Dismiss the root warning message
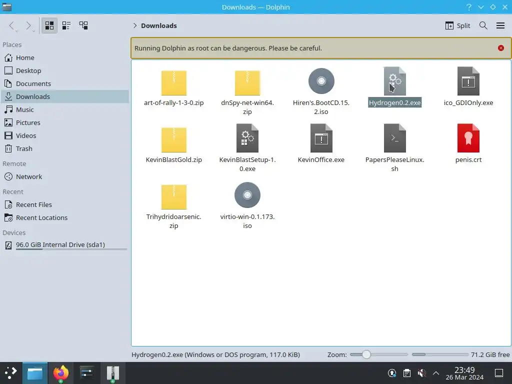This screenshot has height=384, width=512. [x=501, y=48]
